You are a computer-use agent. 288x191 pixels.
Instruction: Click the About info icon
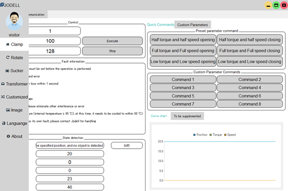(x=8, y=136)
